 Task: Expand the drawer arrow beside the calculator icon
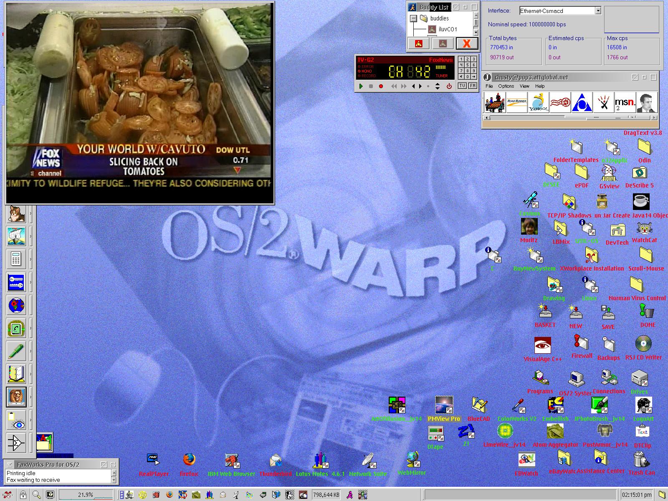[30, 259]
